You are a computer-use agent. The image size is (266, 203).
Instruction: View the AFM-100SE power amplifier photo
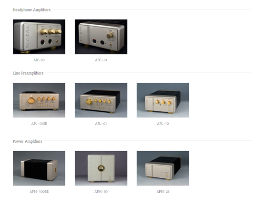pyautogui.click(x=39, y=168)
